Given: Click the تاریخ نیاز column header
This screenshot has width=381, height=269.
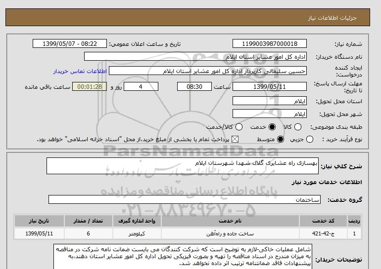Looking at the screenshot, I should pos(39,221).
